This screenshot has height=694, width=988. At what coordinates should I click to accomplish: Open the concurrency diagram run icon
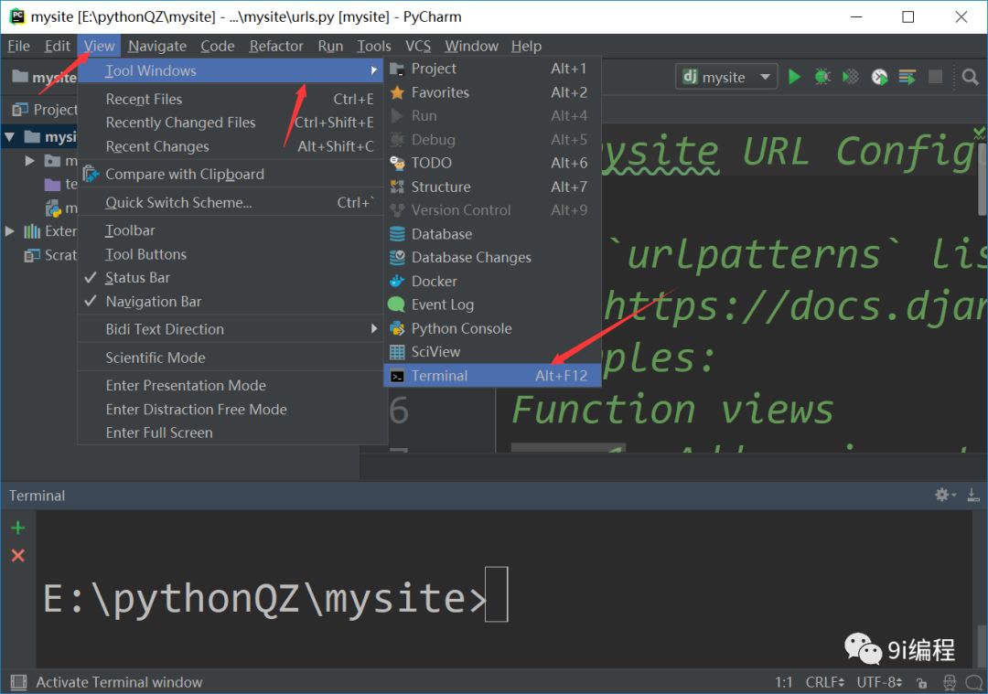coord(907,77)
